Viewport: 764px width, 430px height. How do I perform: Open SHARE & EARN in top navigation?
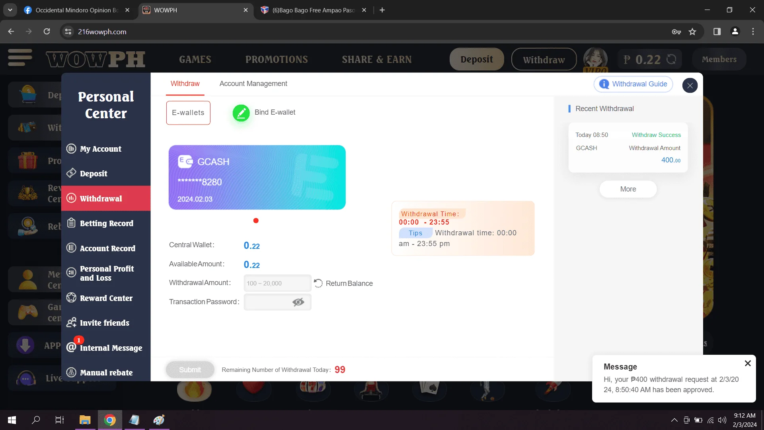pyautogui.click(x=377, y=59)
